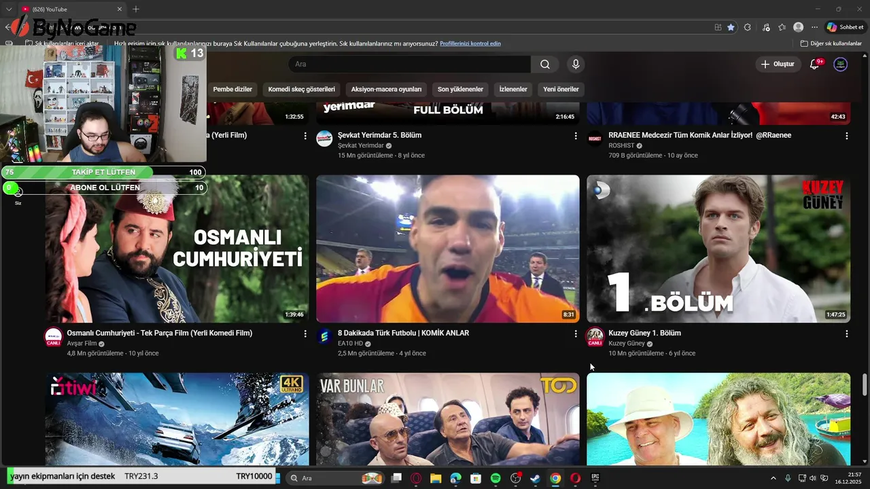This screenshot has height=489, width=870.
Task: Select the Komedi skeç gösterileri chip
Action: pos(301,89)
